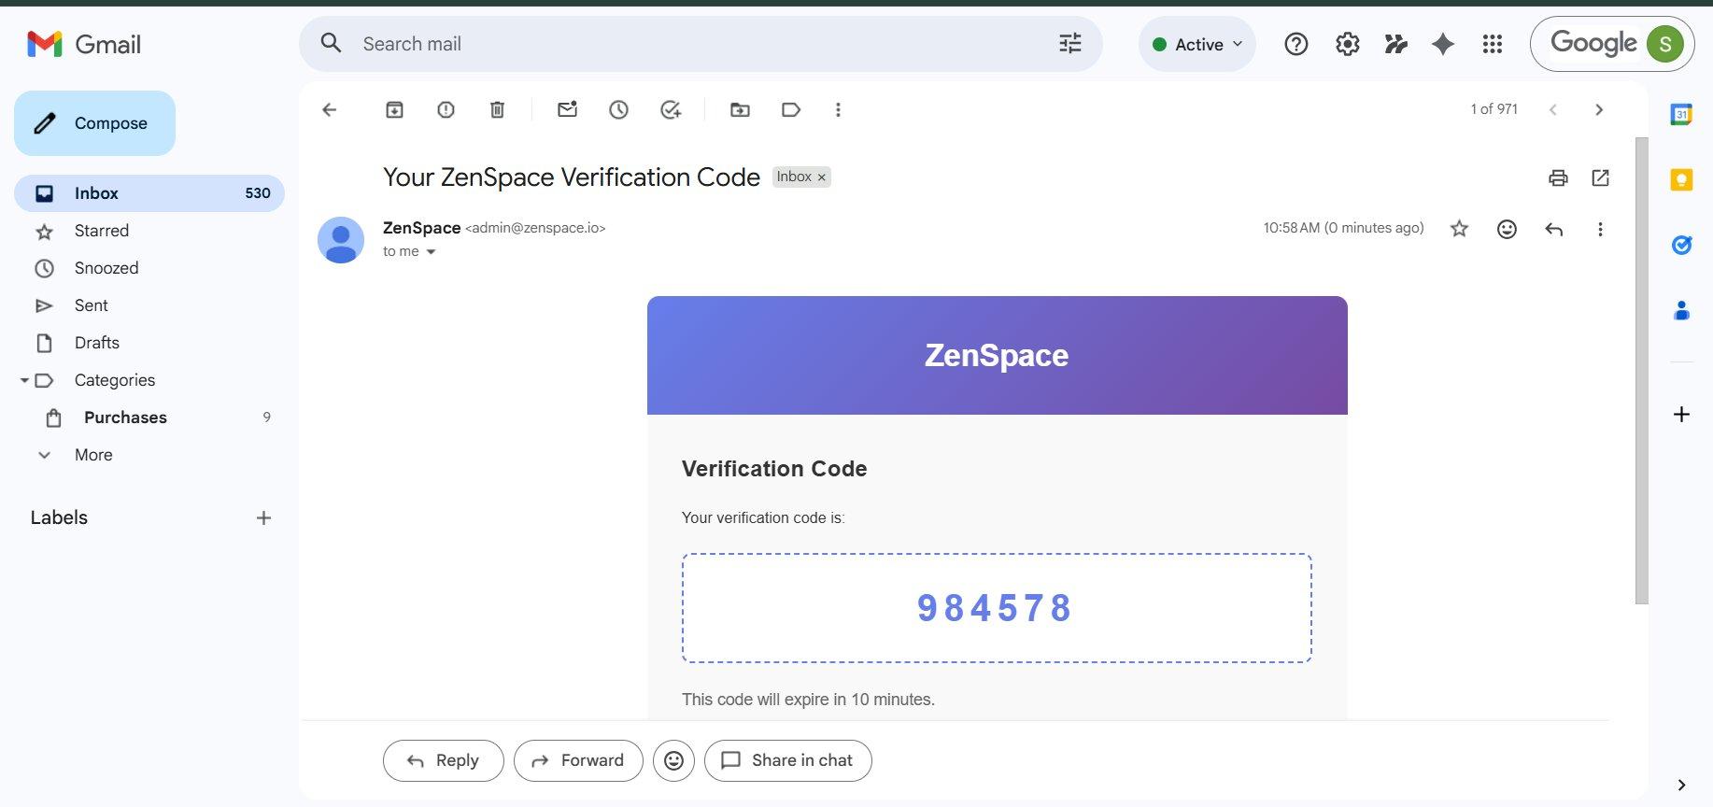Click the subject 'Your ZenSpace Verification Code'
Viewport: 1713px width, 807px height.
click(x=572, y=177)
